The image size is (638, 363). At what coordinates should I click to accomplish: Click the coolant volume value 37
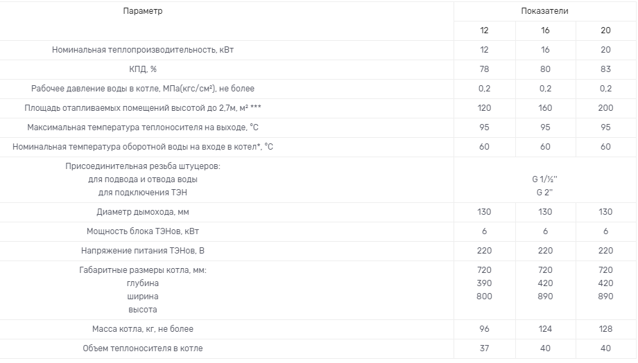pyautogui.click(x=484, y=348)
